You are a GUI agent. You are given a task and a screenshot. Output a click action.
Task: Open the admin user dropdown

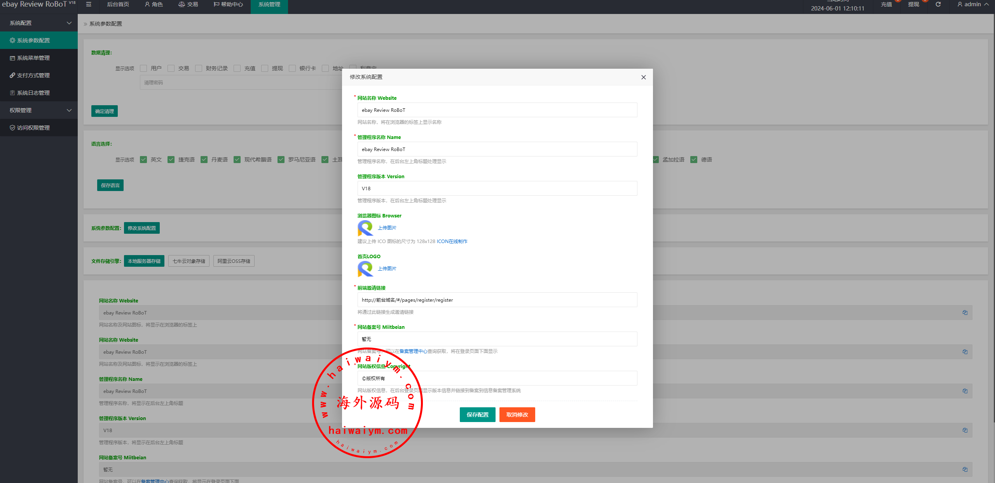(972, 4)
